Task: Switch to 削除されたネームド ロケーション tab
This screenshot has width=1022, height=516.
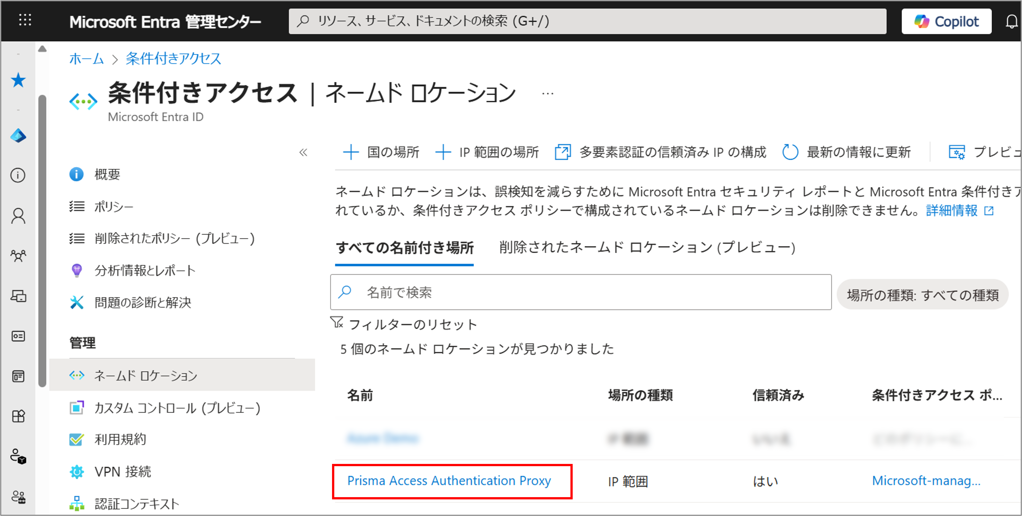Action: (647, 248)
